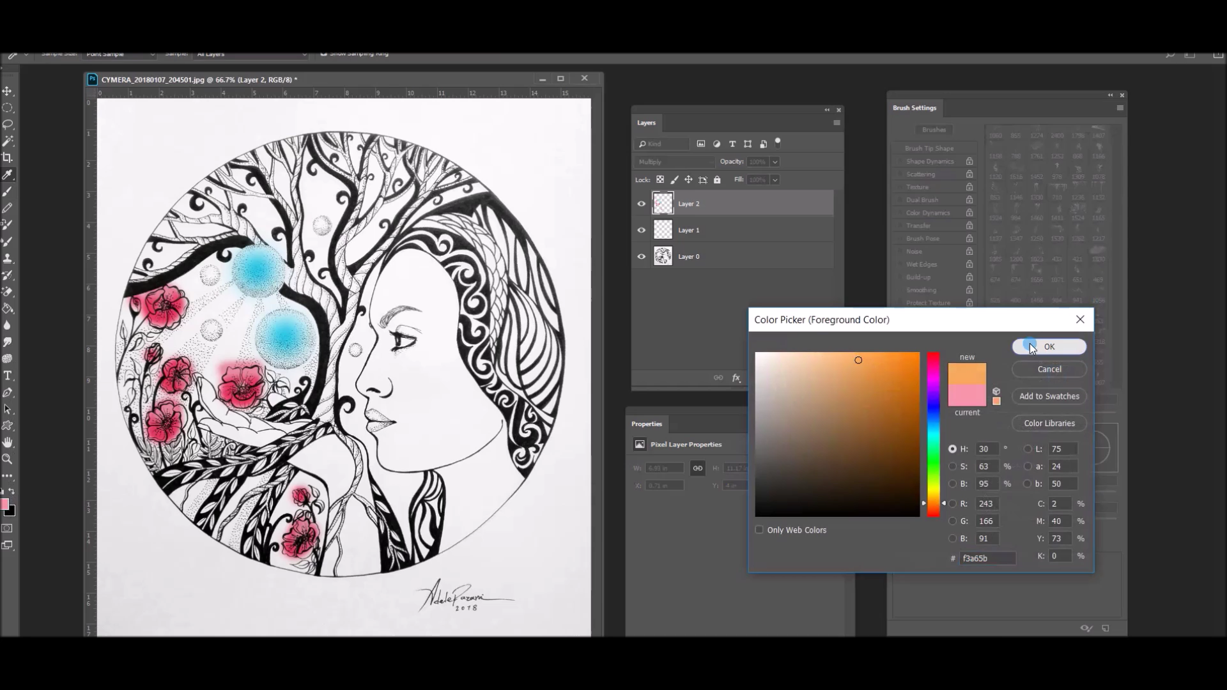Lock all layer attributes
Image resolution: width=1227 pixels, height=690 pixels.
pos(717,180)
